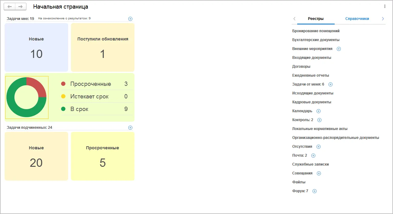Screen dimensions: 393x214
Task: Open Задачи мне: 19 header link
Action: tap(20, 19)
